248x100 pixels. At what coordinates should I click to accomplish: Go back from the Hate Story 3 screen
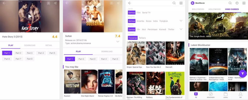tap(4, 3)
